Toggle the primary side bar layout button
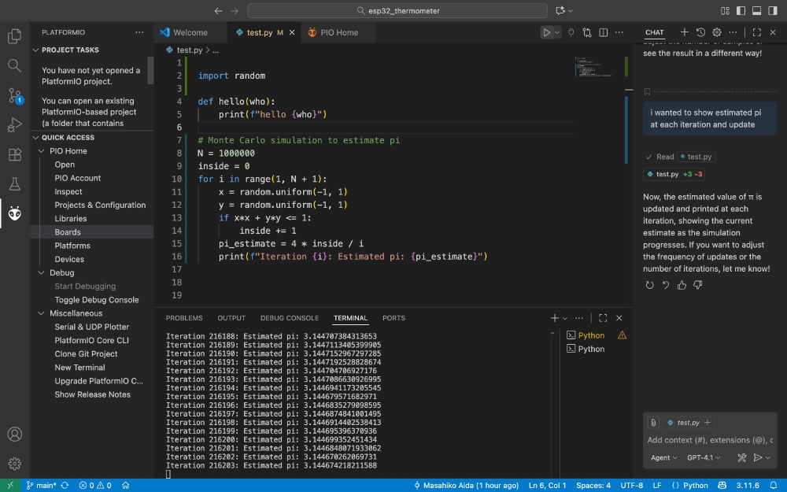The image size is (787, 492). click(x=740, y=11)
